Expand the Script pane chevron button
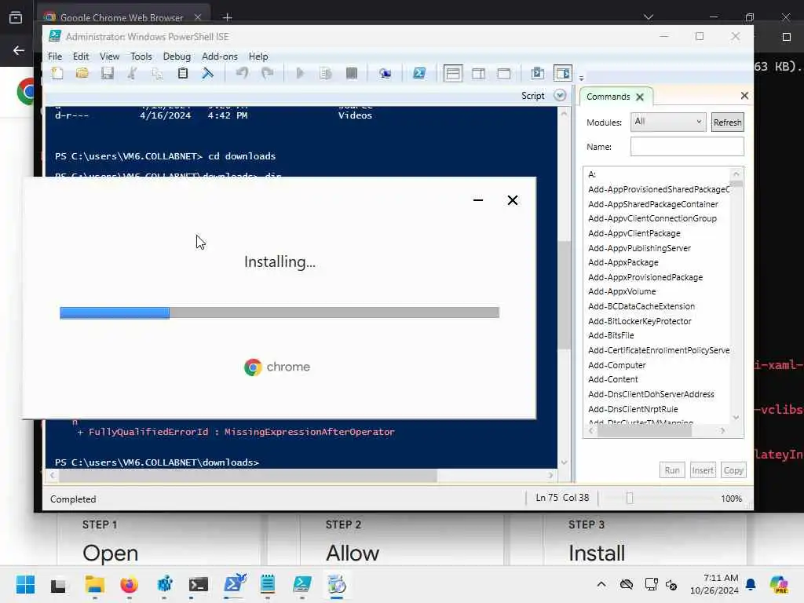The width and height of the screenshot is (804, 603). tap(560, 96)
